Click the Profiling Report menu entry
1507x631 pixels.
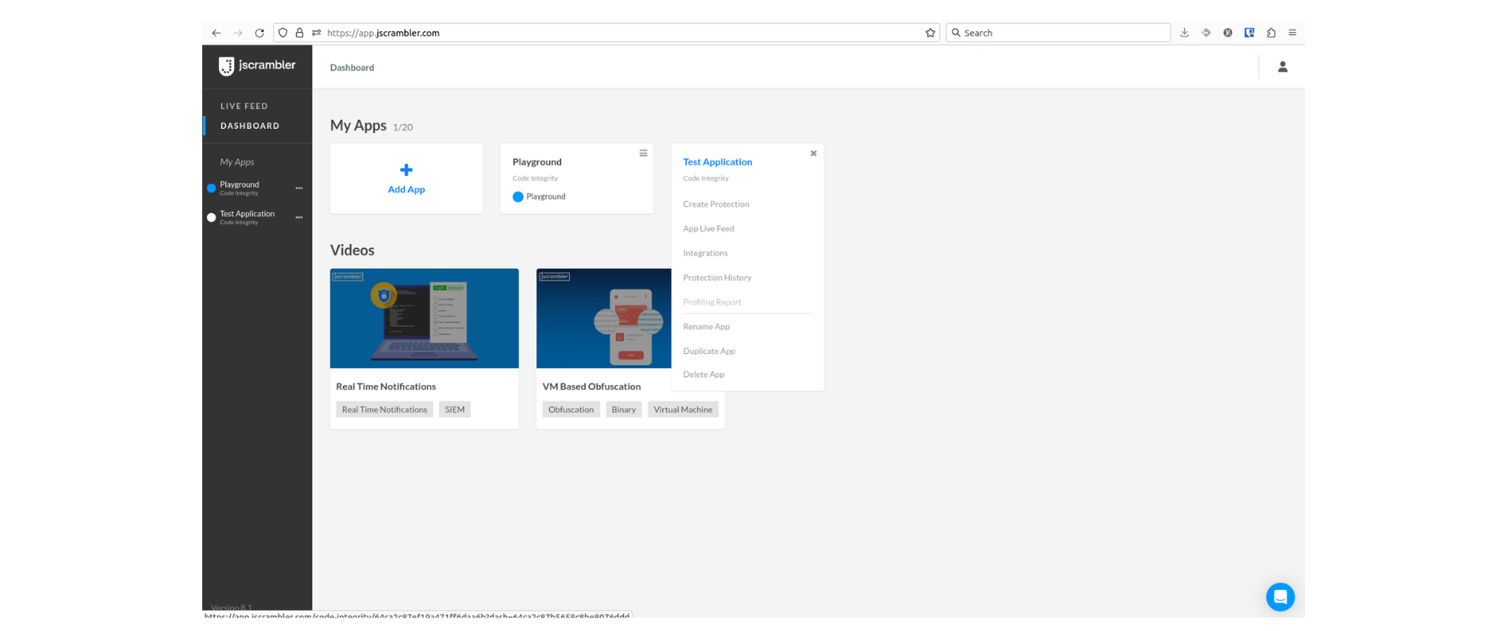coord(712,302)
